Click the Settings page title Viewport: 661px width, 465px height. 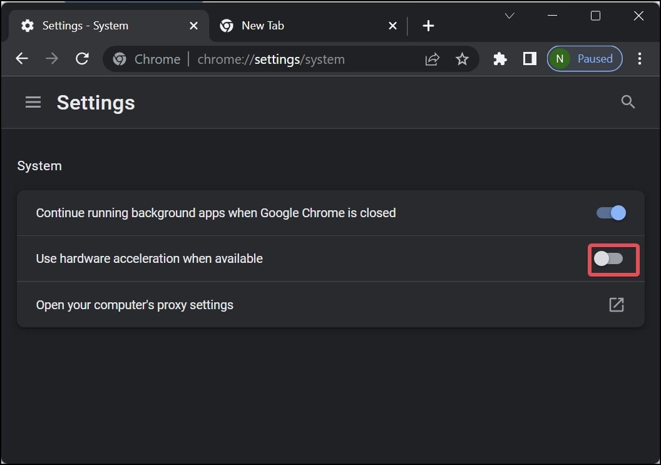pos(96,103)
